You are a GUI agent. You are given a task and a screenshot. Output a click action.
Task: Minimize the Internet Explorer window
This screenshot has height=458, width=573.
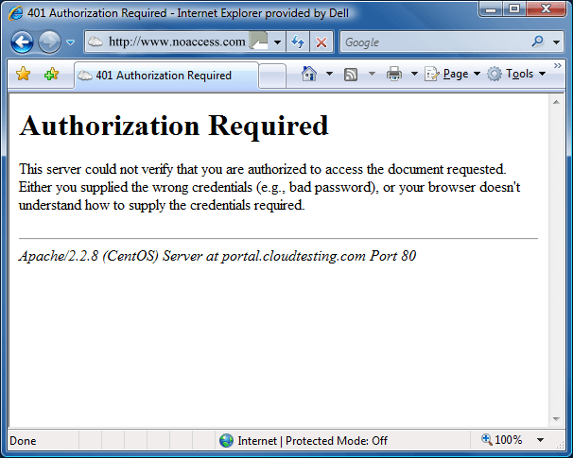pos(491,8)
